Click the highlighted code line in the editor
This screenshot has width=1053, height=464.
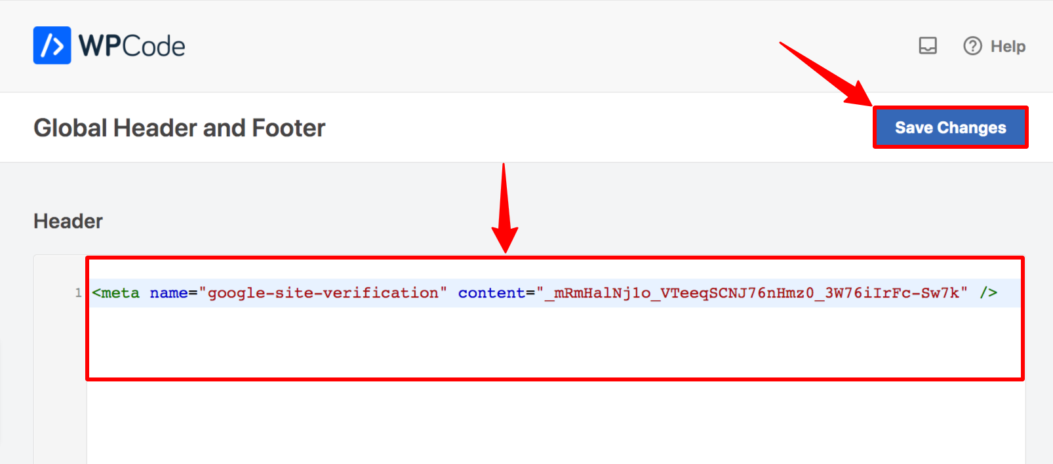[x=525, y=293]
